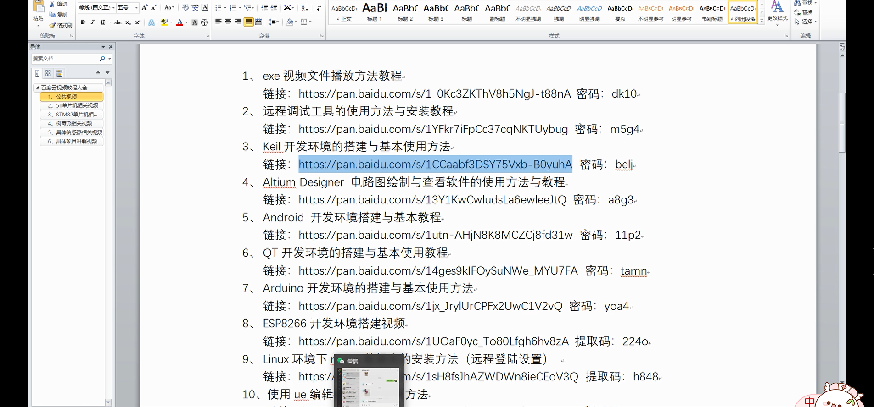Click the highlighter pen icon
Image resolution: width=874 pixels, height=407 pixels.
point(164,22)
